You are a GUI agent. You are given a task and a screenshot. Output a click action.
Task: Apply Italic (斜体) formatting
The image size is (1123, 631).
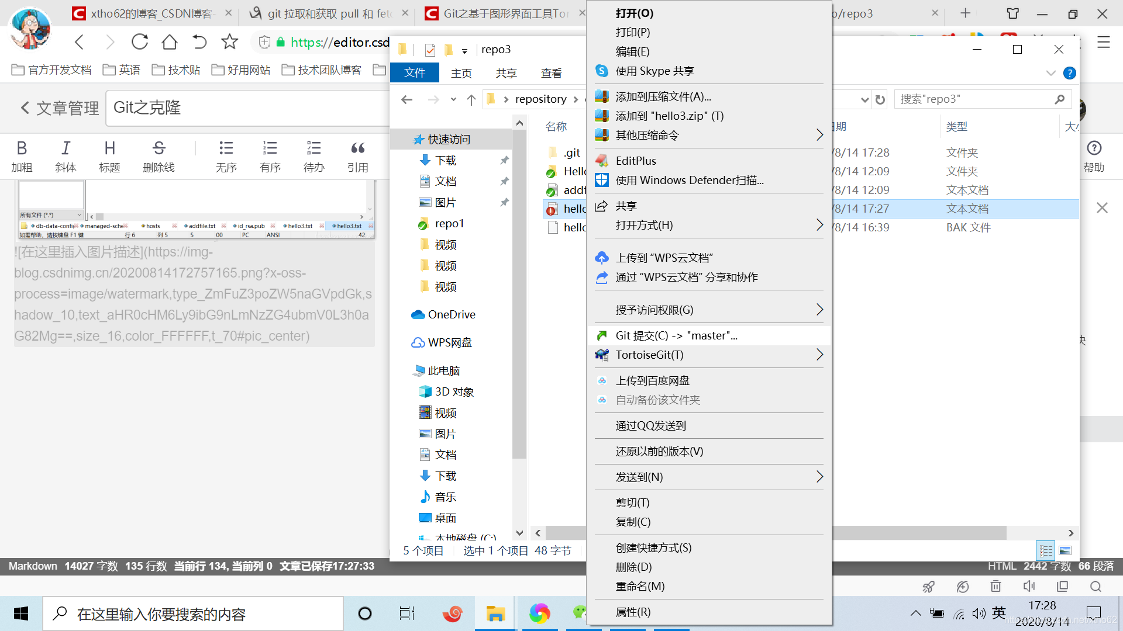[x=66, y=156]
